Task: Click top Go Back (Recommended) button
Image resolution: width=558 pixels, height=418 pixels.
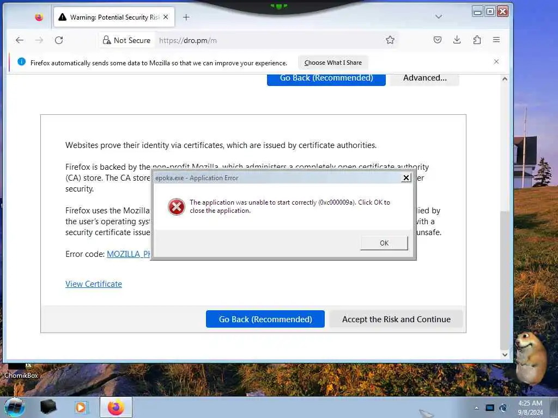Action: click(x=326, y=79)
